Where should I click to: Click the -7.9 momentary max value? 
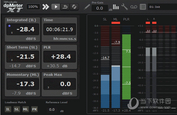[x=16, y=93]
